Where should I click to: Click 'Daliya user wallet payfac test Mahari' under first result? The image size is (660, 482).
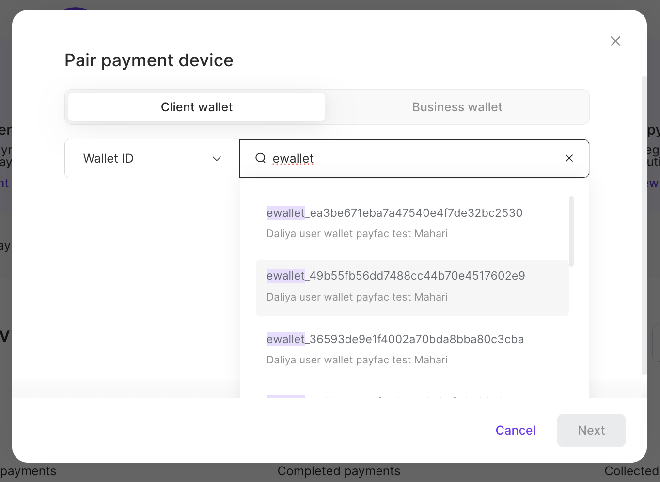[x=357, y=233]
